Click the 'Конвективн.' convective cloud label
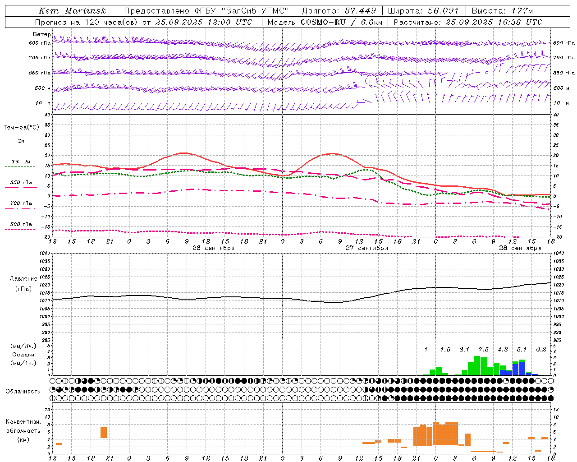577x462 pixels. click(x=23, y=422)
